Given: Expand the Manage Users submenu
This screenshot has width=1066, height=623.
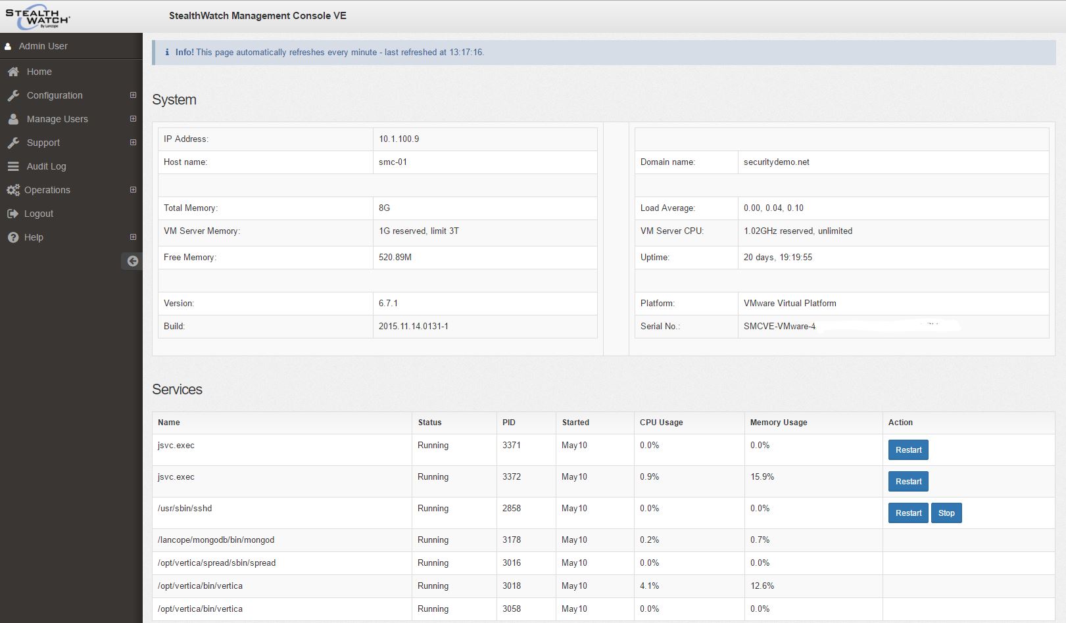Looking at the screenshot, I should (x=133, y=119).
